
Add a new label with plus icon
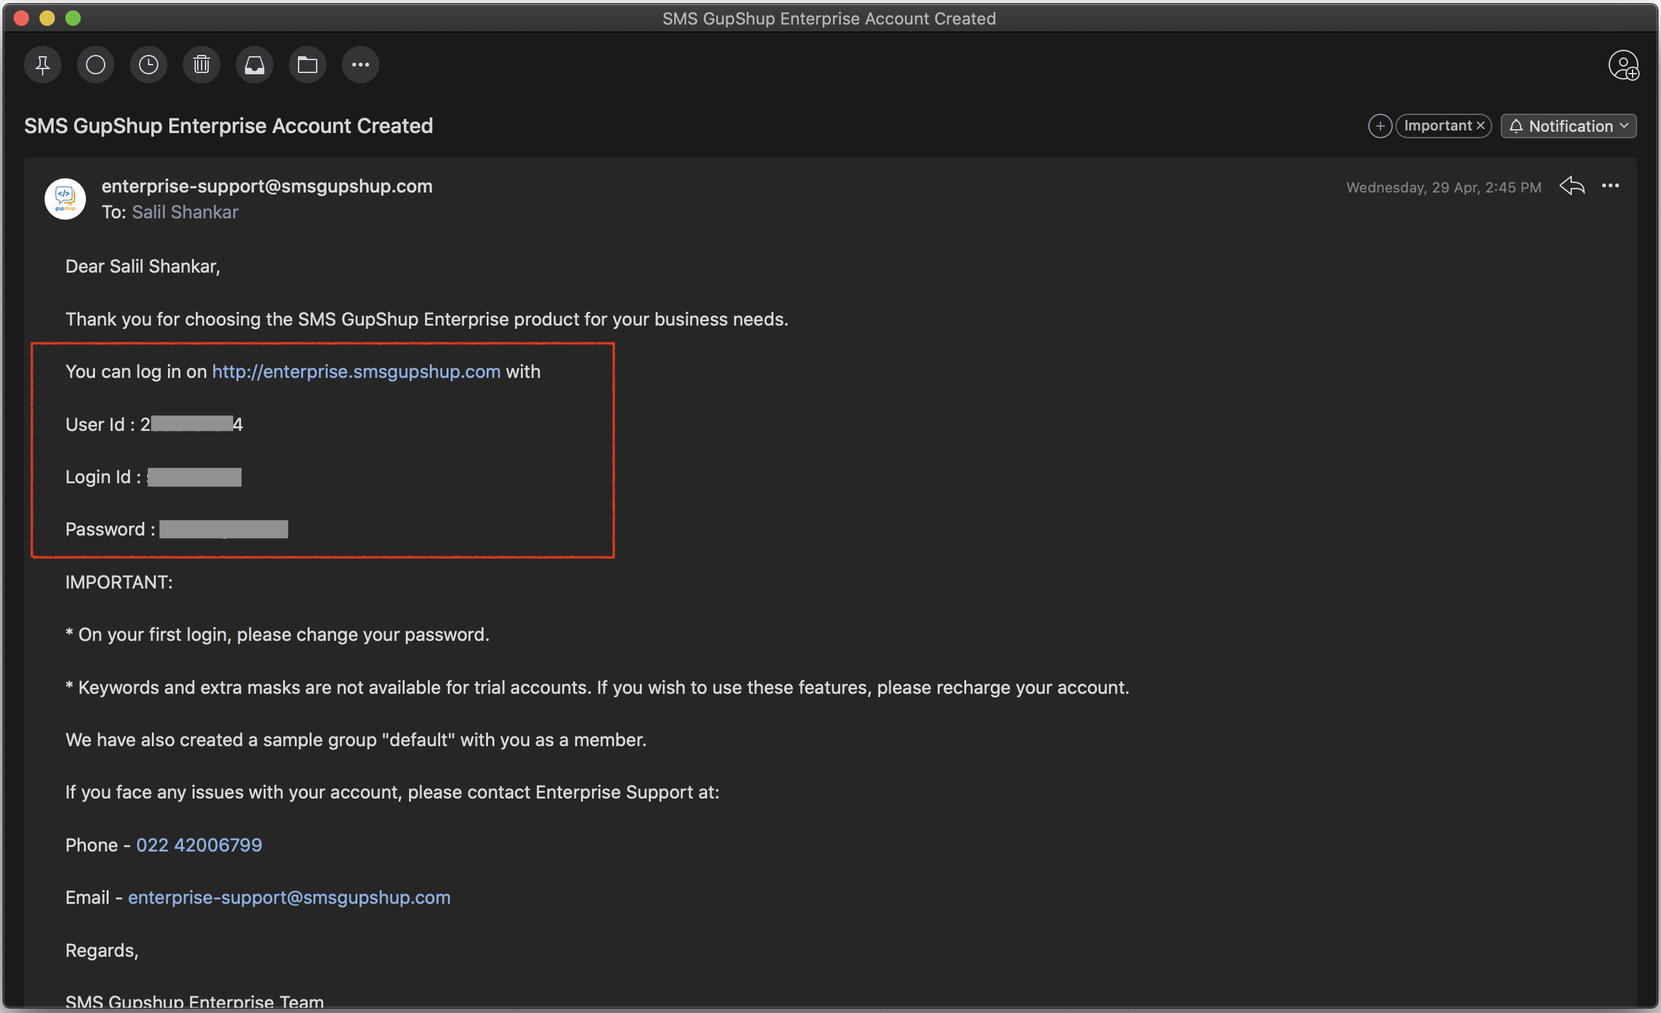1380,126
